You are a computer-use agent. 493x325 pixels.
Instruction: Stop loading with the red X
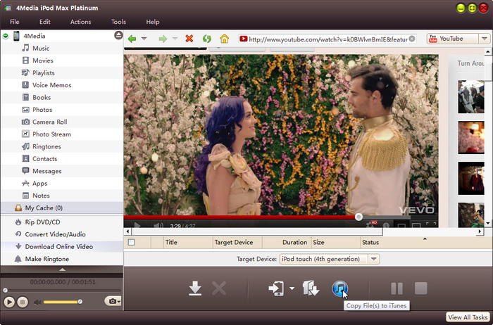coord(189,39)
